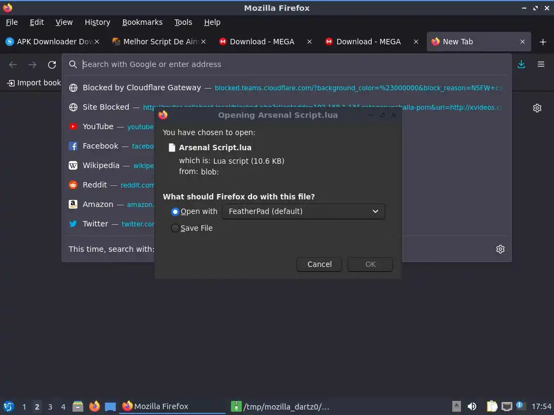Click the Arsenal Script.lua filename text
The image size is (554, 415).
[215, 148]
